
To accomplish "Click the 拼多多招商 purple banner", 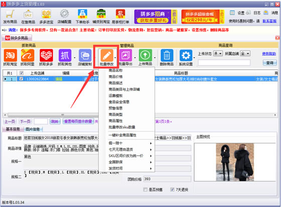I will 156,17.
